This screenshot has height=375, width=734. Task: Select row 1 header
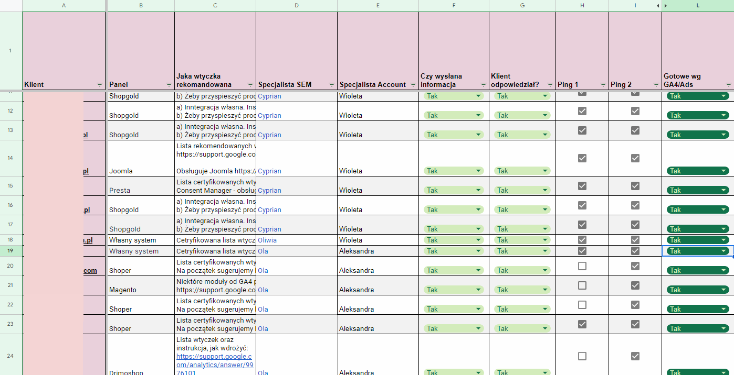11,51
